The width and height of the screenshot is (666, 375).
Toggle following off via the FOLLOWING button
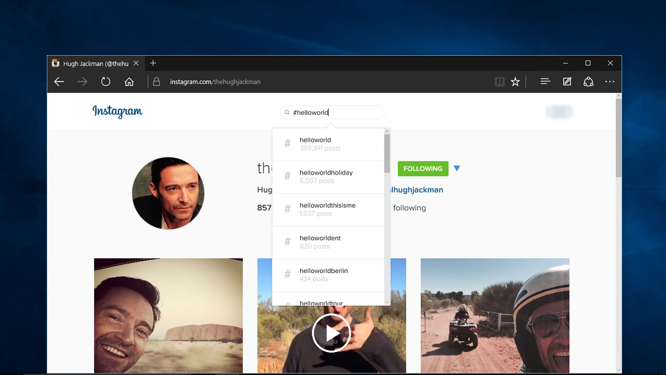(x=422, y=169)
